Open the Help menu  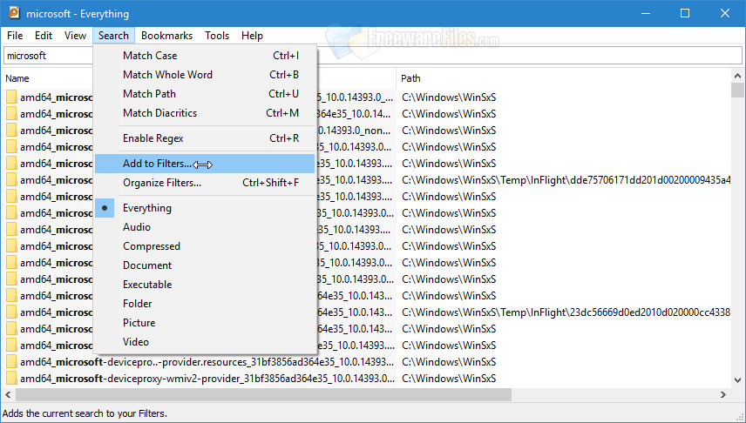pyautogui.click(x=252, y=36)
